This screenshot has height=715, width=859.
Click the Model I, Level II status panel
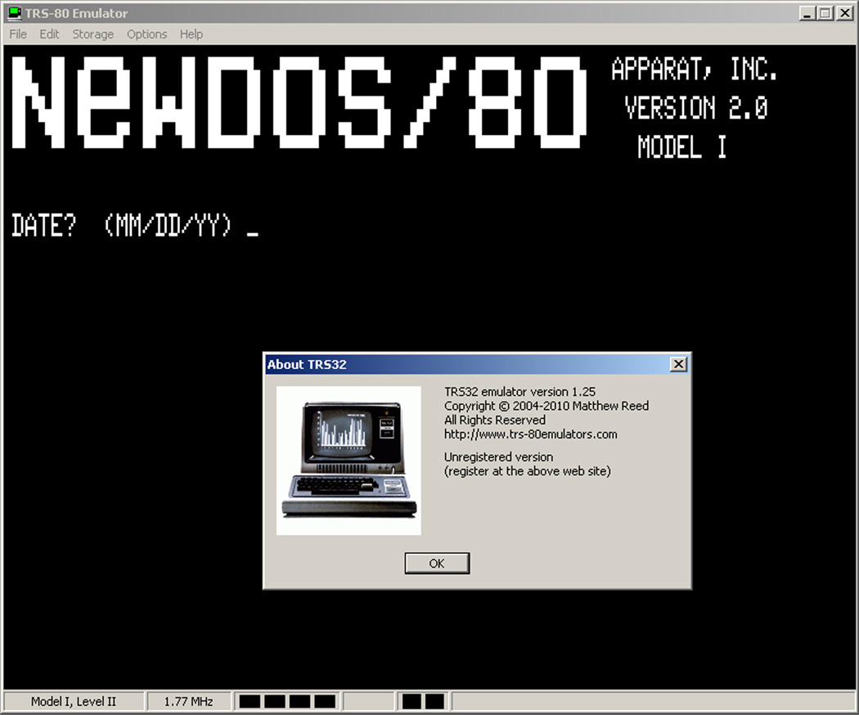(x=74, y=701)
